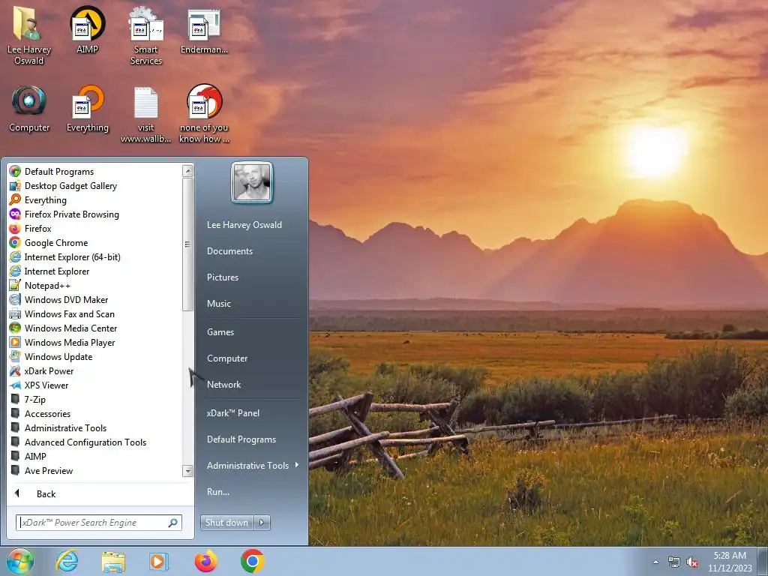768x576 pixels.
Task: Show hidden tray icons arrow
Action: pos(655,562)
